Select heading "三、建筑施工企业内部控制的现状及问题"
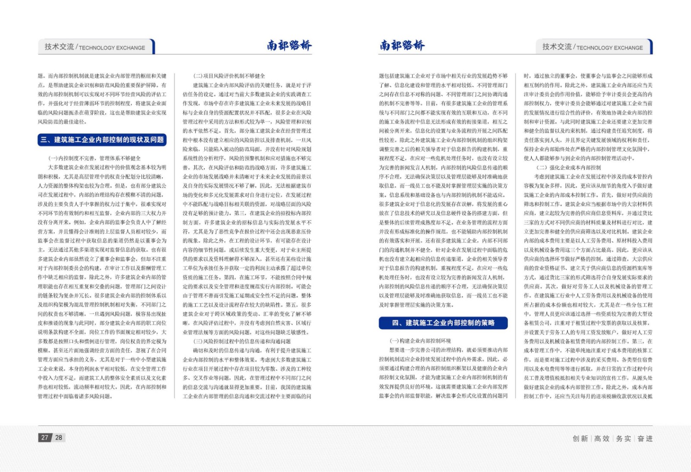 102,139
